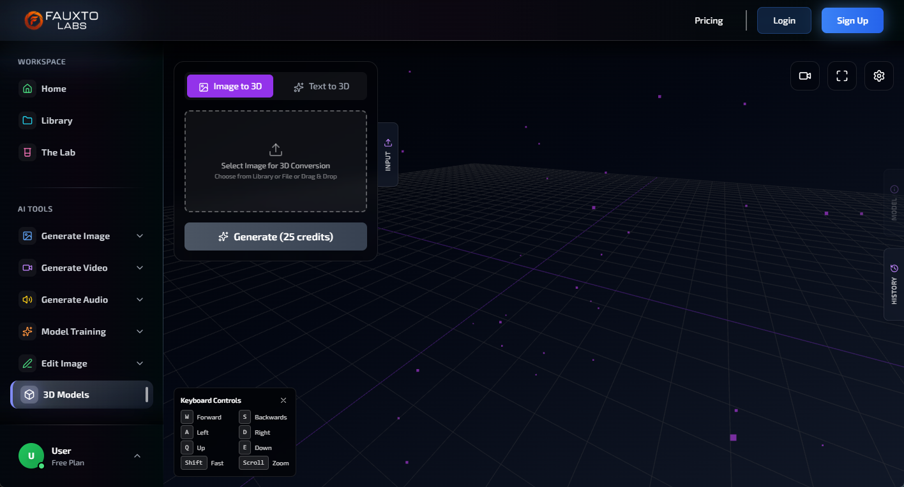Collapse the INPUT side panel tab
Viewport: 904px width, 487px height.
[388, 154]
